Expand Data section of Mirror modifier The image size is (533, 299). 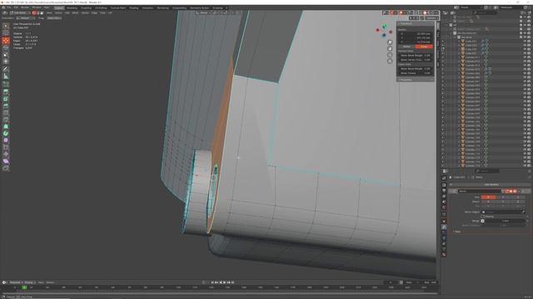coord(457,232)
